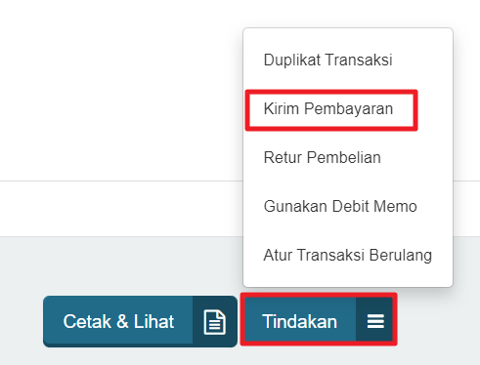This screenshot has width=480, height=365.
Task: Click the dark segment of the Tindakan button
Action: coord(374,319)
